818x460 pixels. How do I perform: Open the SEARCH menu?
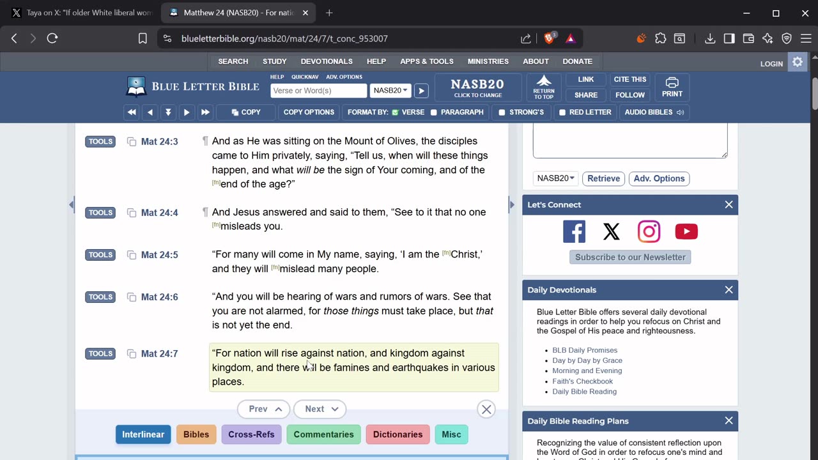coord(233,61)
